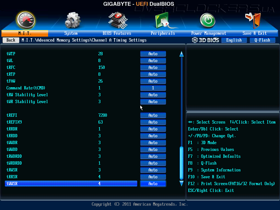
Task: Open the tWTP Auto option
Action: 153,54
